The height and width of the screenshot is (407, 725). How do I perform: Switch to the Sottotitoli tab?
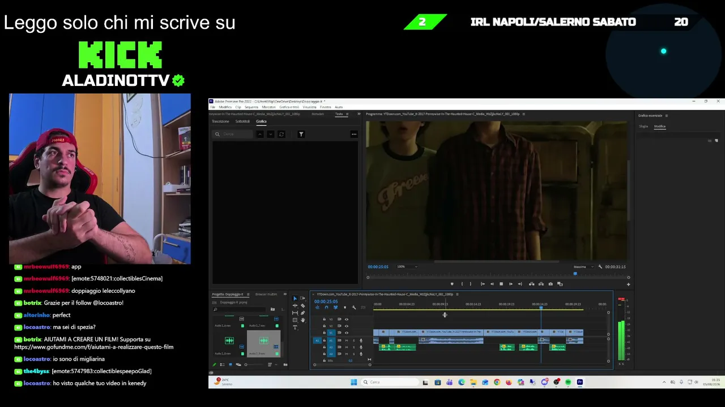click(x=242, y=122)
